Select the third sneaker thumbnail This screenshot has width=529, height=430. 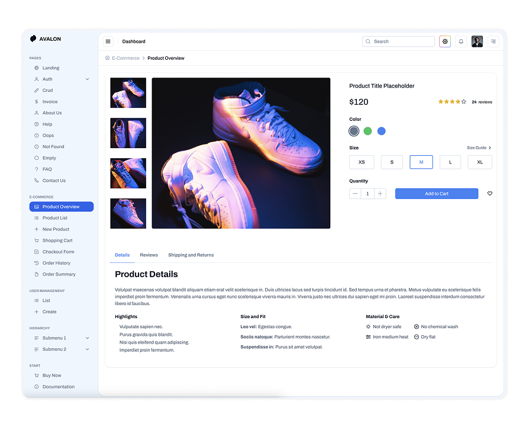pyautogui.click(x=128, y=174)
